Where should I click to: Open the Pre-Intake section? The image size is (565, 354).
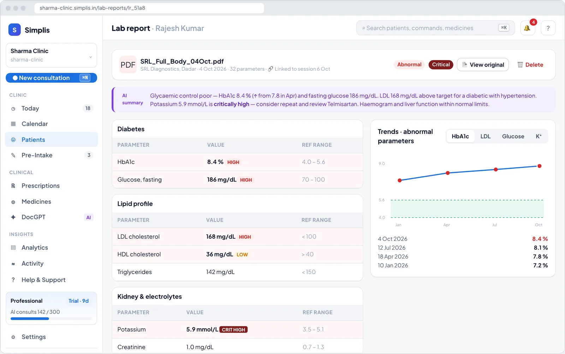[51, 155]
